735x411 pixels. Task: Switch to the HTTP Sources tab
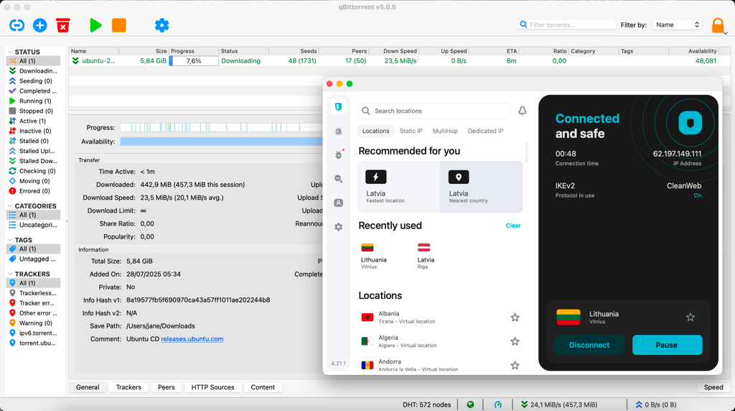[212, 387]
